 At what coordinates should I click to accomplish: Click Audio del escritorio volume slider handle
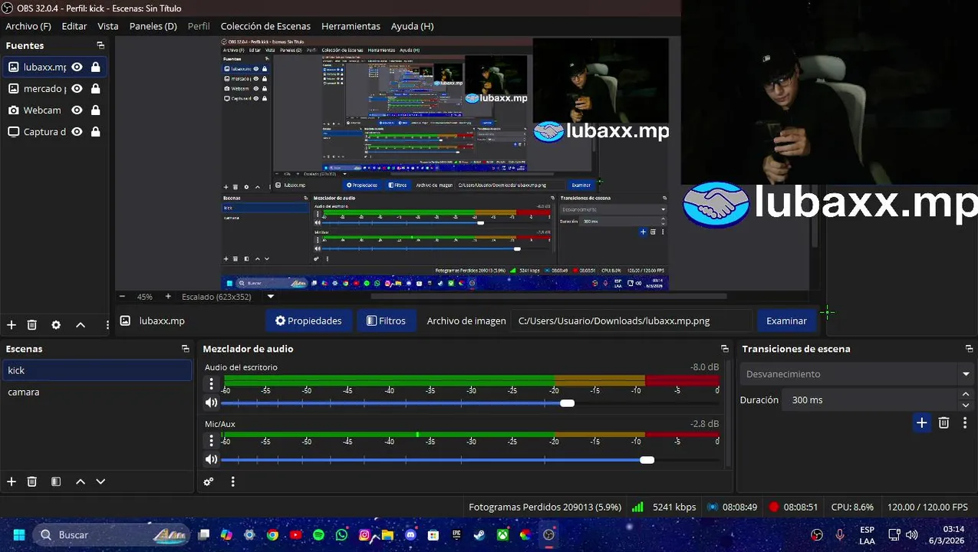tap(567, 403)
